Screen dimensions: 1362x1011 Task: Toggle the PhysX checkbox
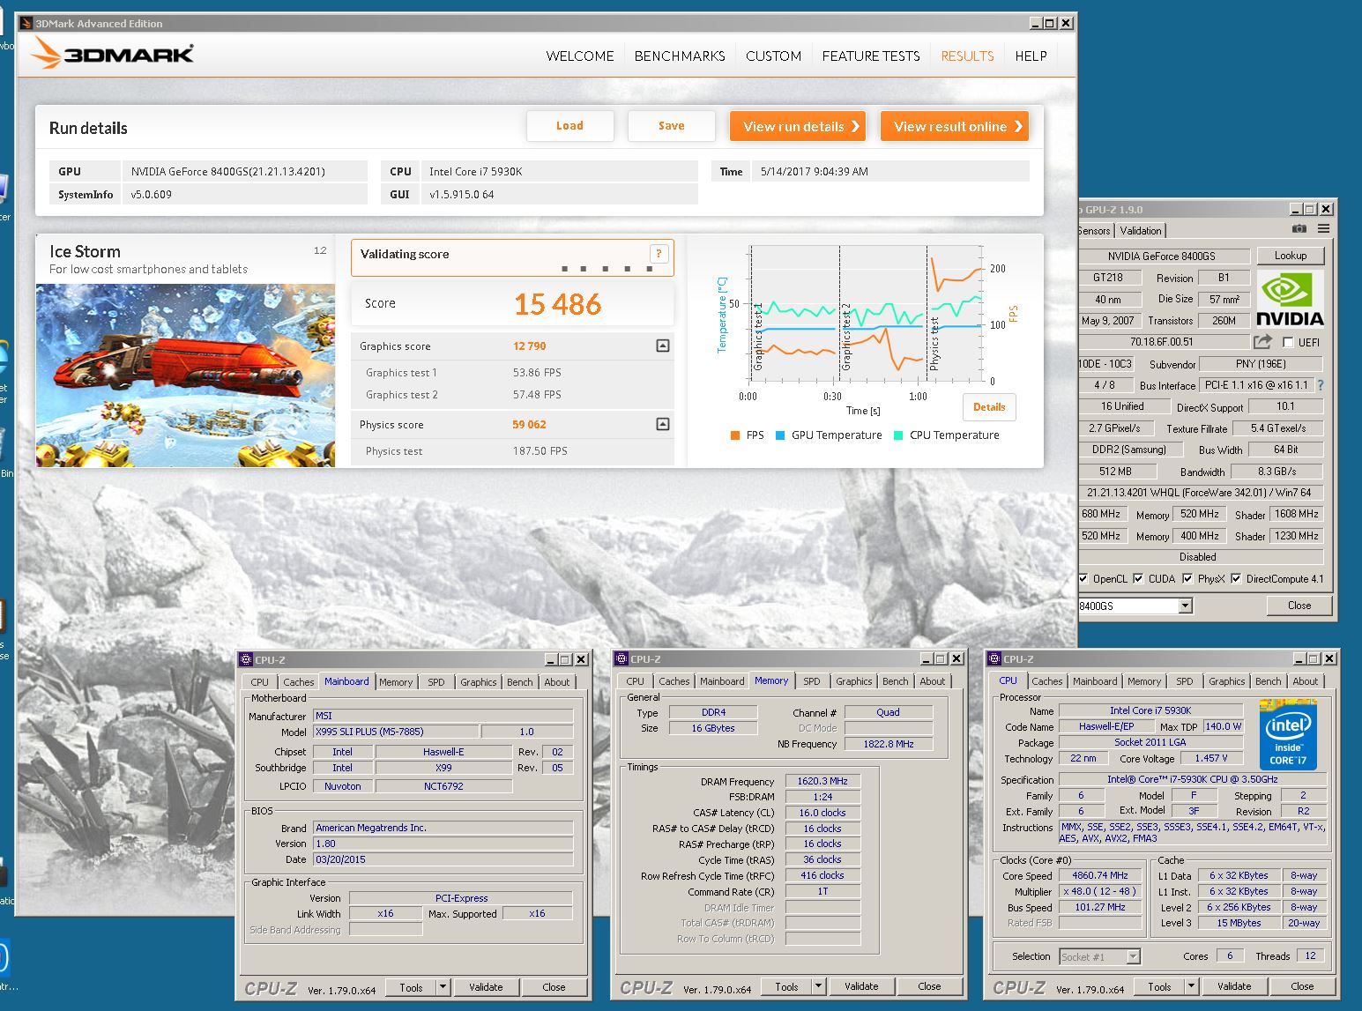coord(1187,578)
